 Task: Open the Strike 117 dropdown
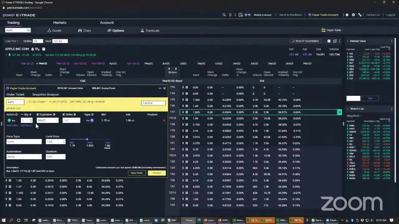click(71, 120)
